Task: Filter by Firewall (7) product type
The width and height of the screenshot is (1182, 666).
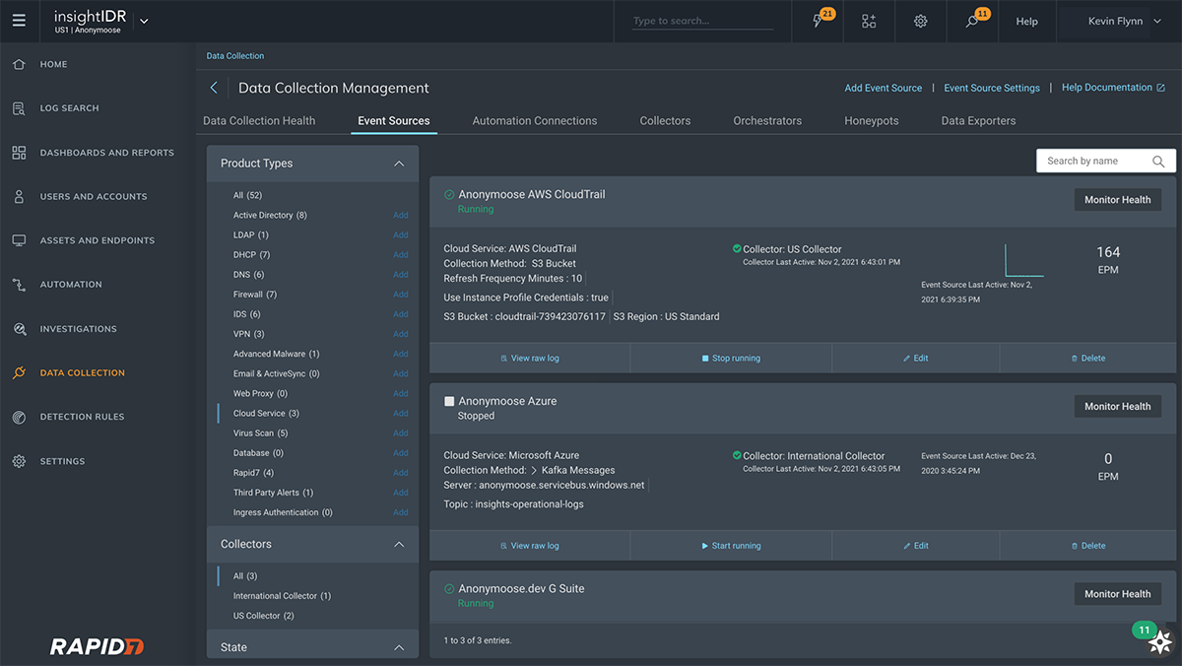Action: (x=255, y=295)
